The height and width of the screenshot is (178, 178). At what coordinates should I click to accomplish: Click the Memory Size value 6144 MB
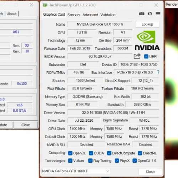pyautogui.click(x=83, y=105)
